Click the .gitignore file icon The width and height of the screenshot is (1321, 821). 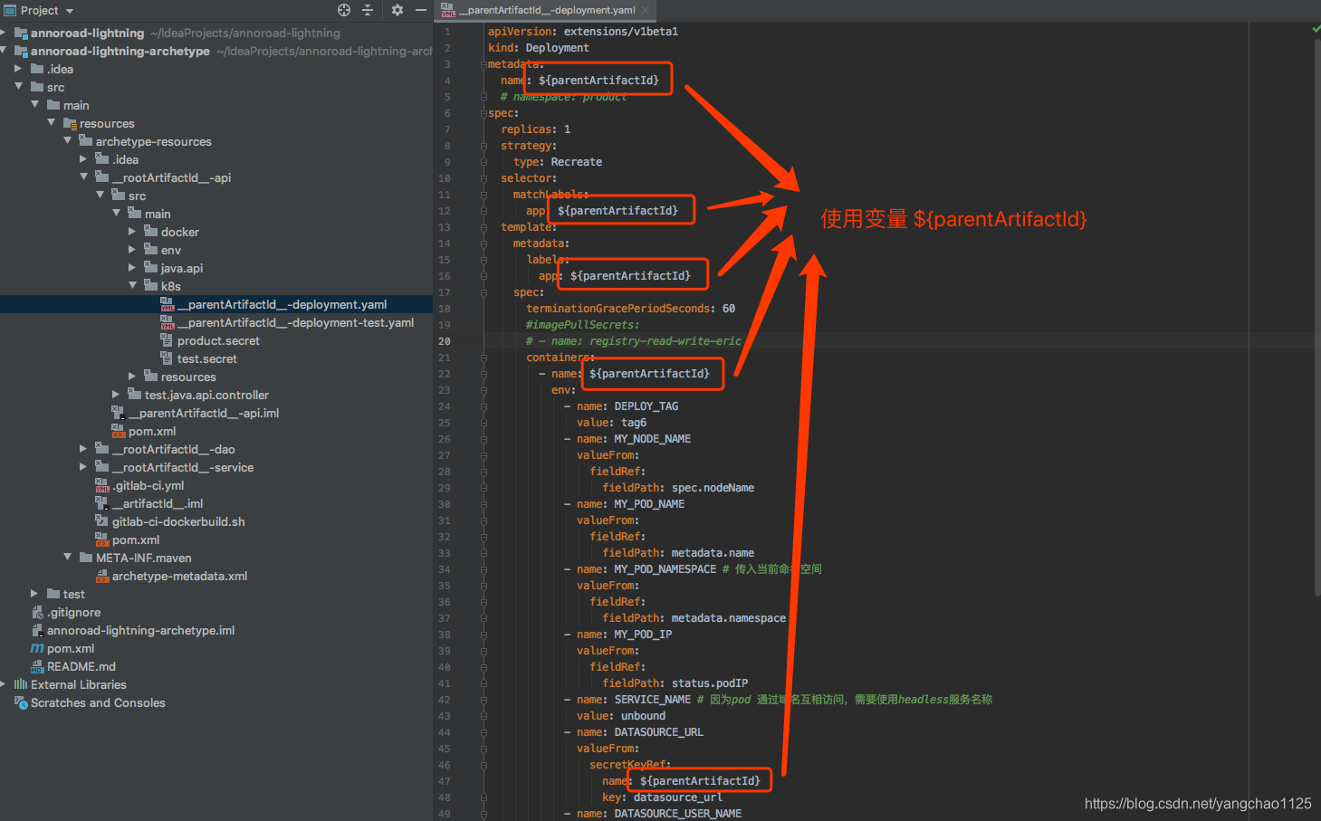(x=37, y=612)
